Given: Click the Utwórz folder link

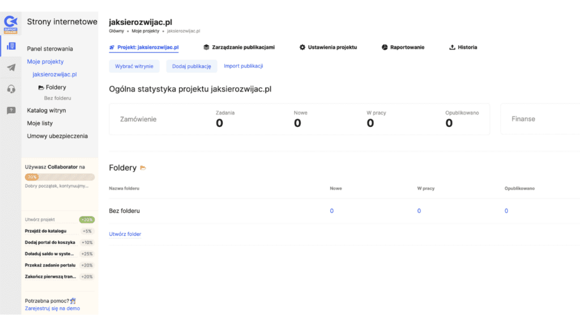Looking at the screenshot, I should pos(125,234).
